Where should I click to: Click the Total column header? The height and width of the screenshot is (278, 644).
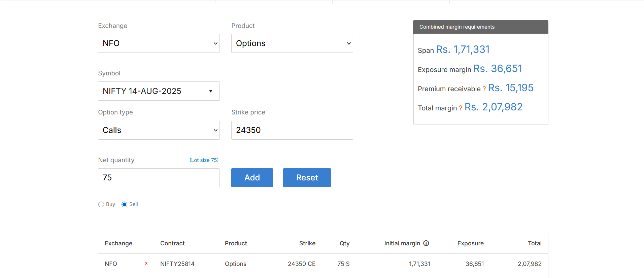pos(535,243)
